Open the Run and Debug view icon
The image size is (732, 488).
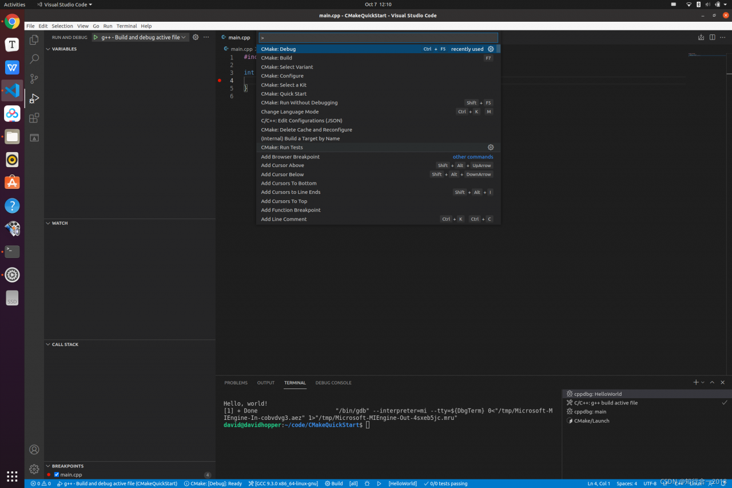click(34, 98)
